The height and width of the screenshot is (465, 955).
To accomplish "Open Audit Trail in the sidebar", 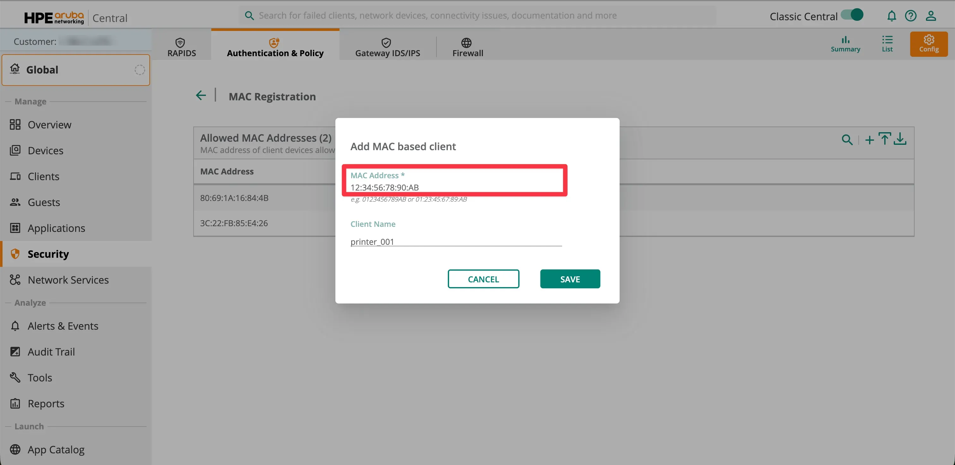I will pyautogui.click(x=51, y=352).
